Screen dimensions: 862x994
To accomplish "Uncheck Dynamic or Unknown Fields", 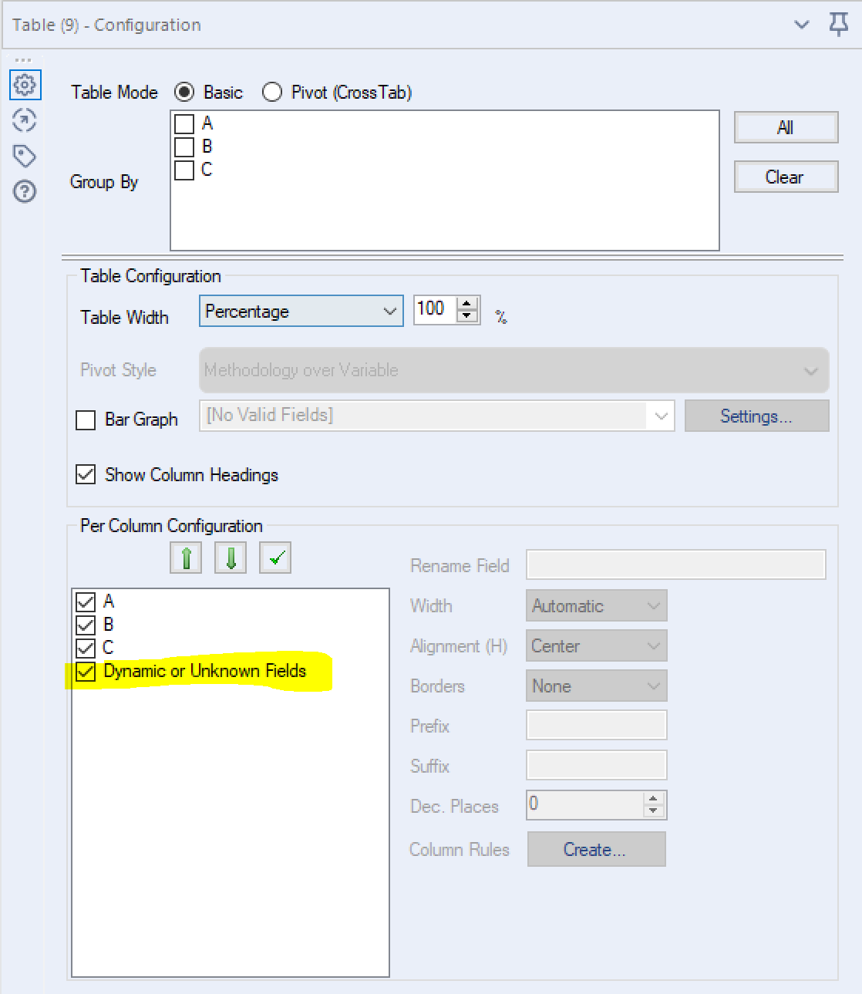I will pos(86,672).
